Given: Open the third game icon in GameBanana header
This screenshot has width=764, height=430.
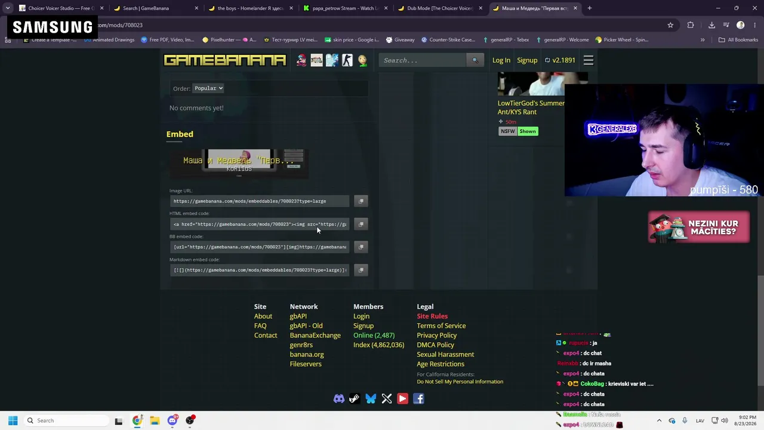Looking at the screenshot, I should click(x=332, y=60).
